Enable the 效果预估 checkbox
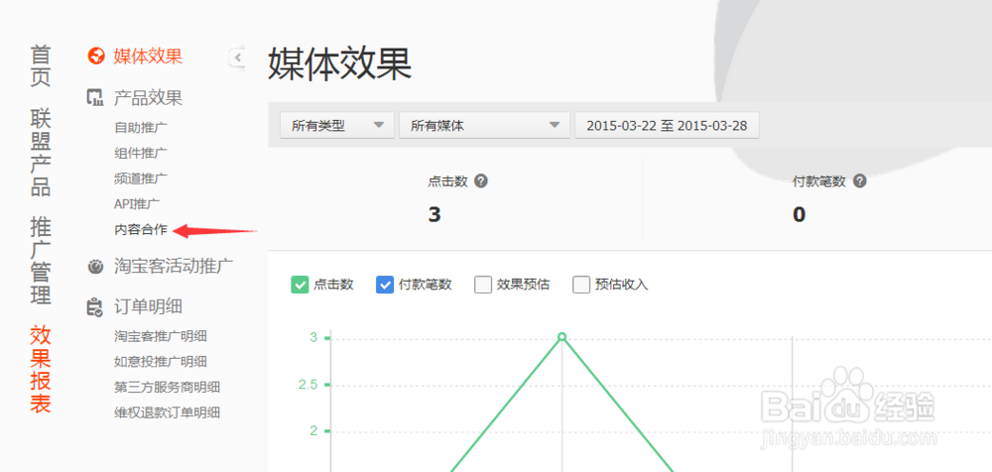This screenshot has width=992, height=472. pyautogui.click(x=483, y=285)
